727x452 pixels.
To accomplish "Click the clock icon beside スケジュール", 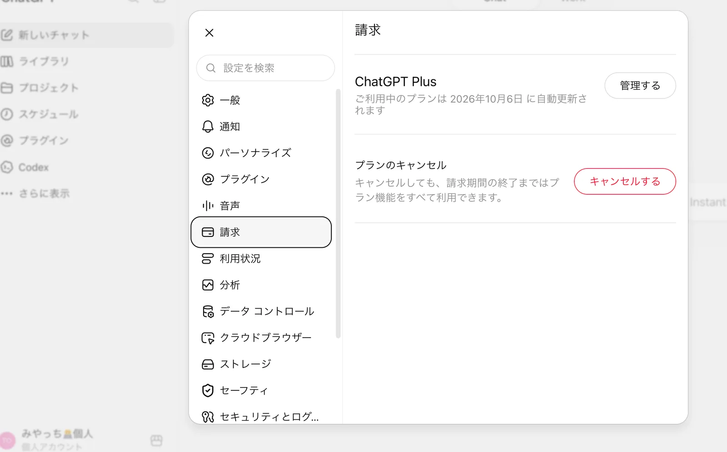I will pyautogui.click(x=7, y=114).
